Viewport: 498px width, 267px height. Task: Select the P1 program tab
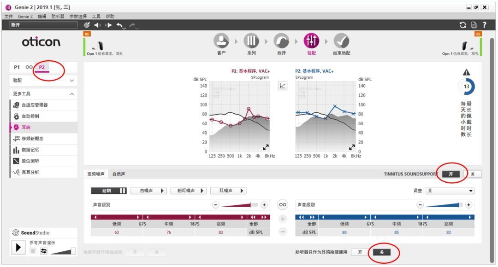click(x=17, y=67)
